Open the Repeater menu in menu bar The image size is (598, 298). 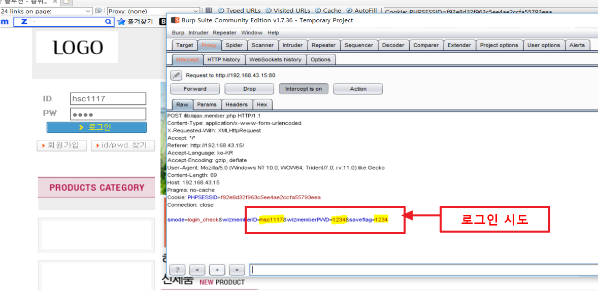click(224, 33)
